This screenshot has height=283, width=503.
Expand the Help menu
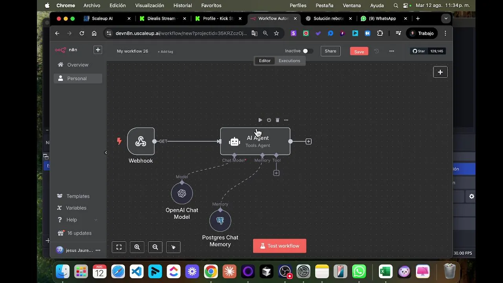(x=77, y=220)
